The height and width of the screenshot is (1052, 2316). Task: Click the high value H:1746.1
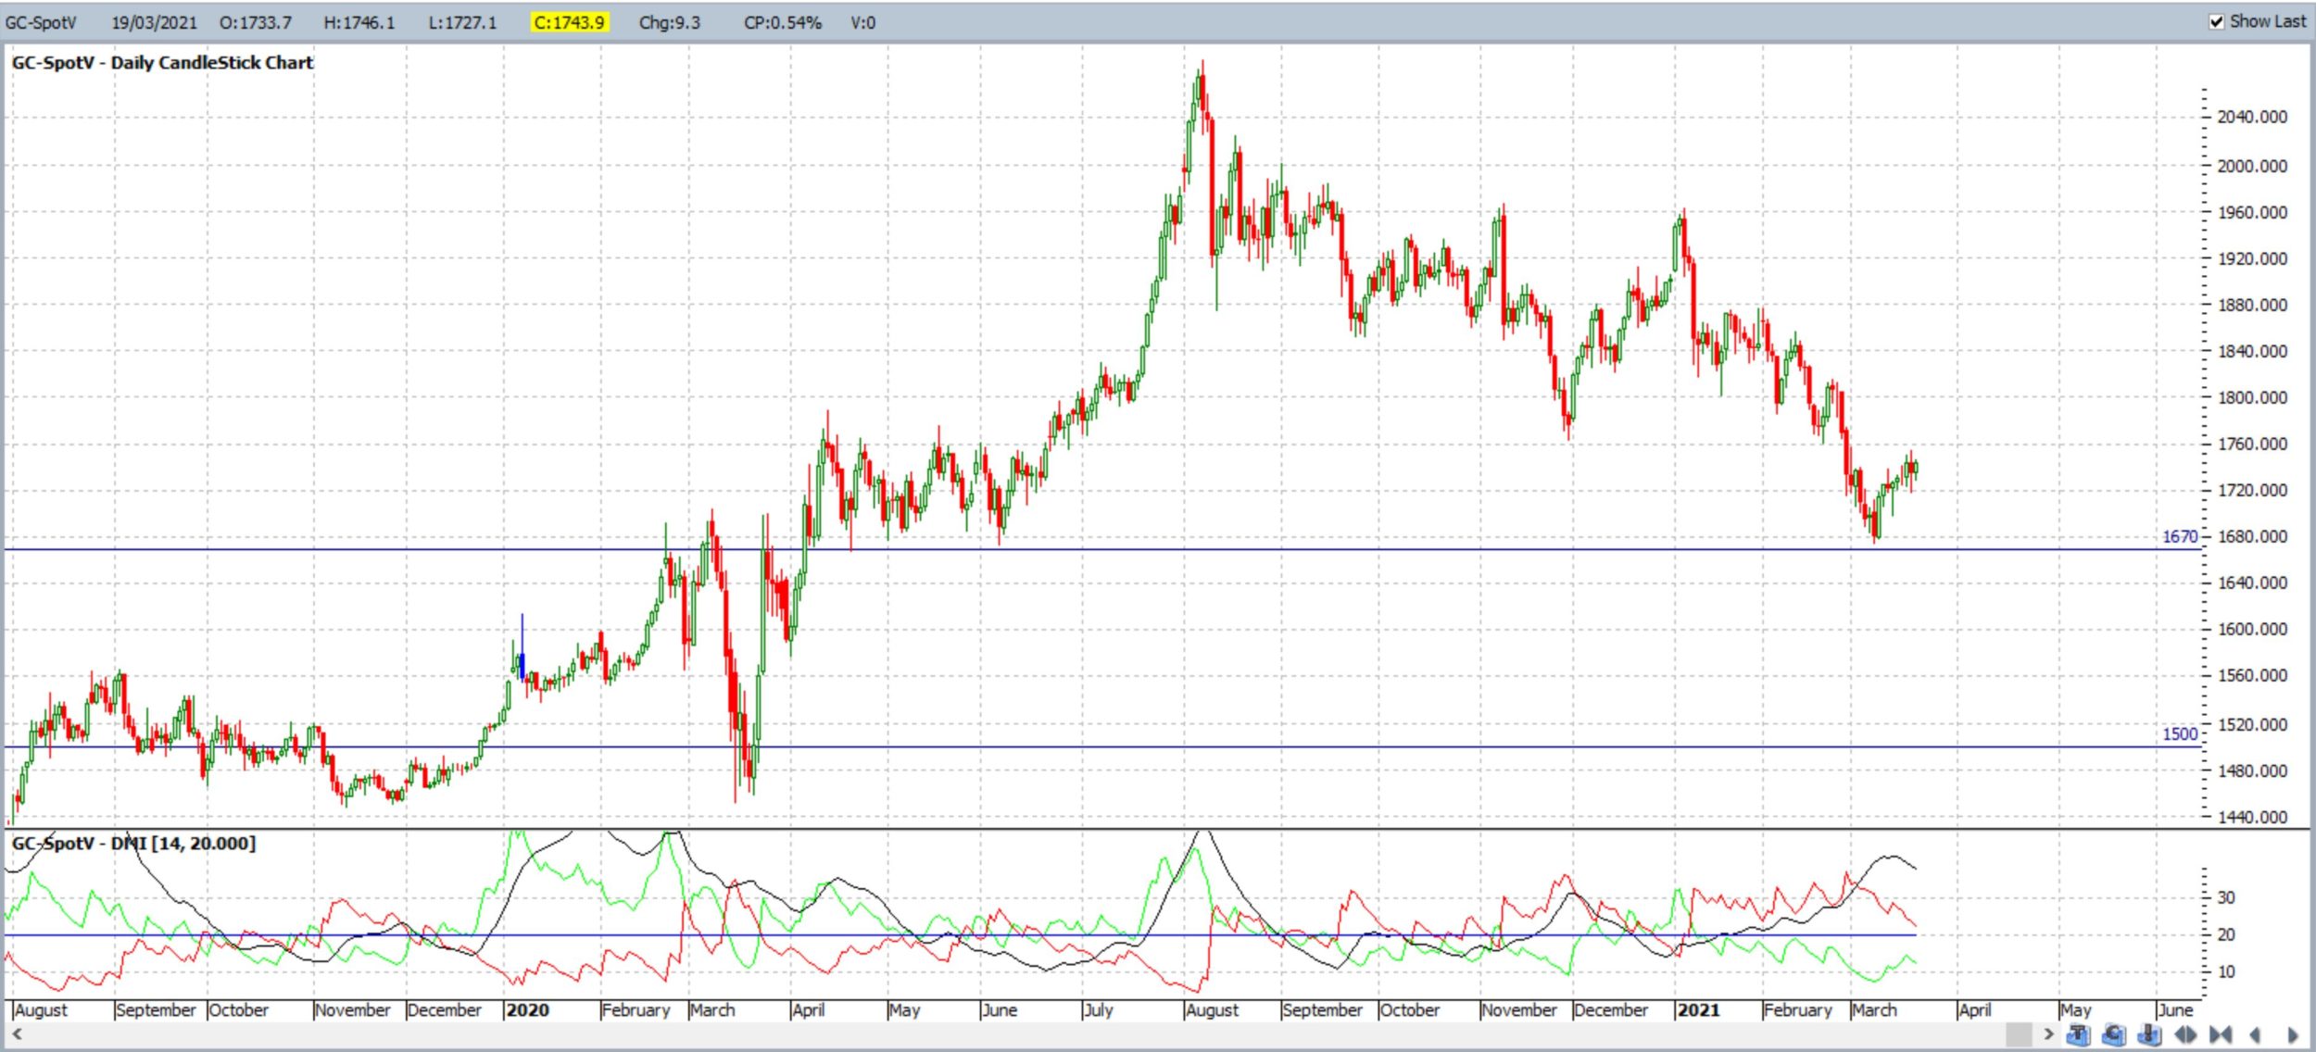coord(359,22)
